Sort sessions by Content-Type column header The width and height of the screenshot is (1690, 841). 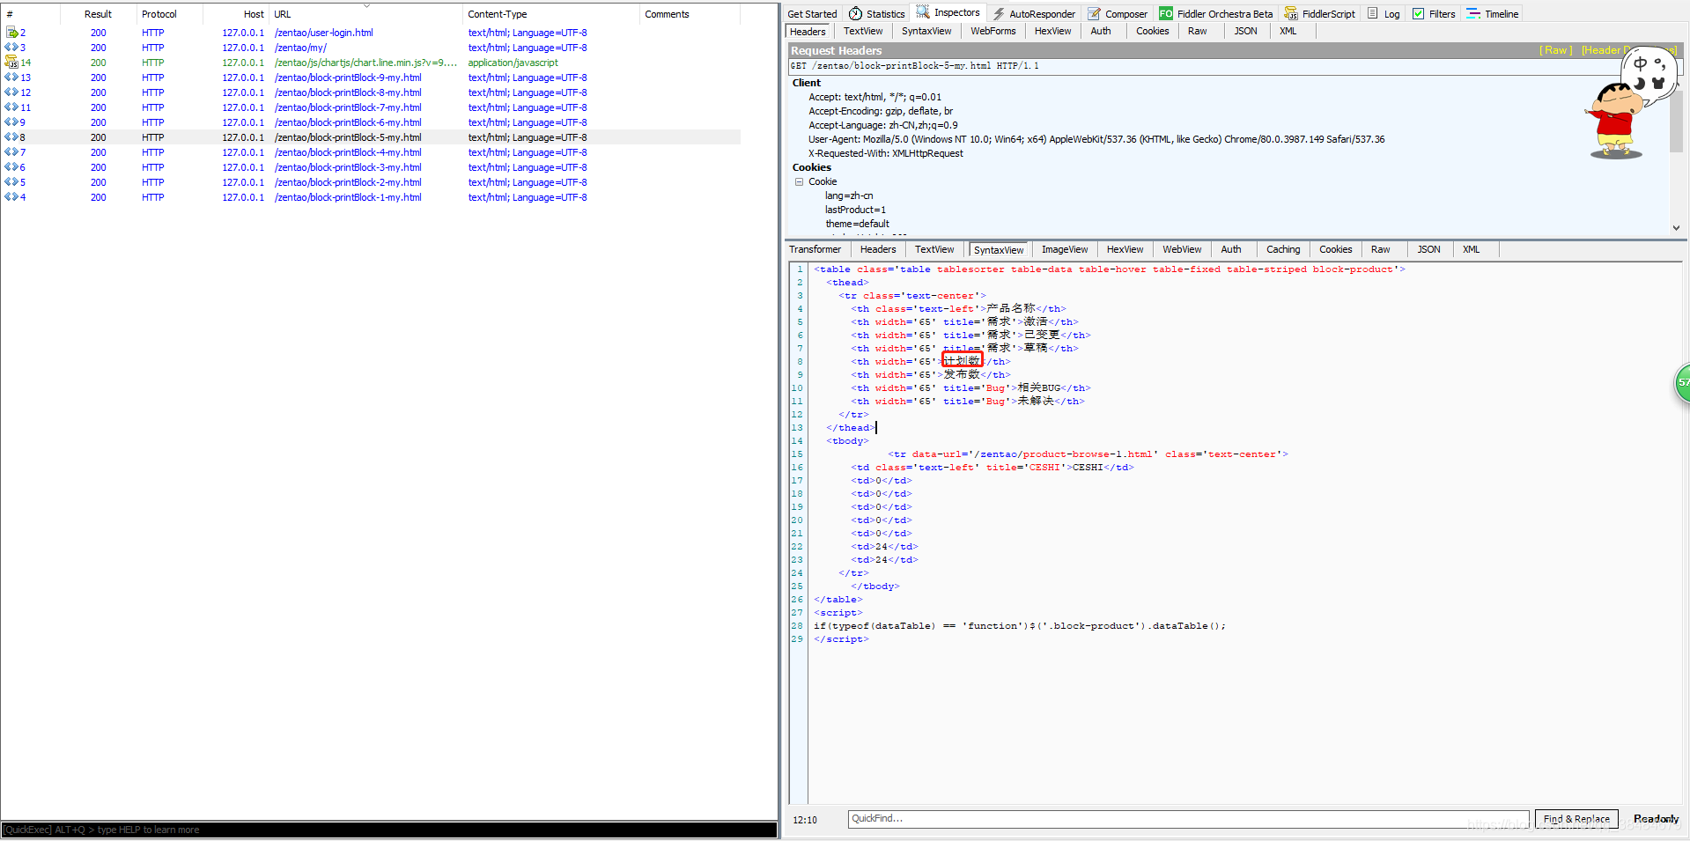coord(498,14)
